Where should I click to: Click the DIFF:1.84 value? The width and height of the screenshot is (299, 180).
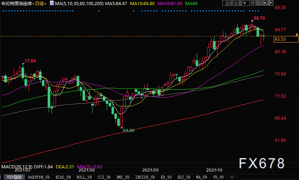point(43,167)
